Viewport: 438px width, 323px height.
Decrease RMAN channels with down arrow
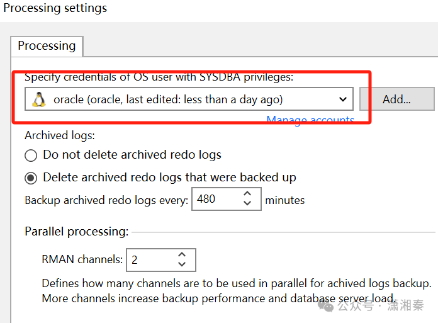click(182, 264)
